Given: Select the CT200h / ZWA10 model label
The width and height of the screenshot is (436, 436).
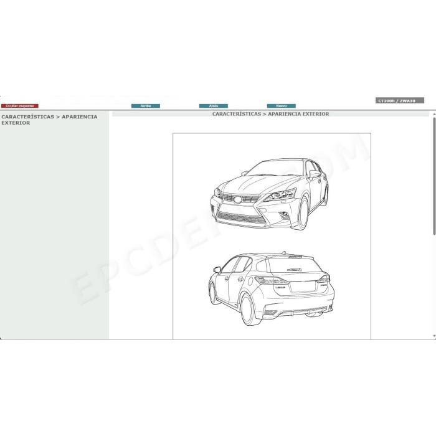Looking at the screenshot, I should (400, 101).
